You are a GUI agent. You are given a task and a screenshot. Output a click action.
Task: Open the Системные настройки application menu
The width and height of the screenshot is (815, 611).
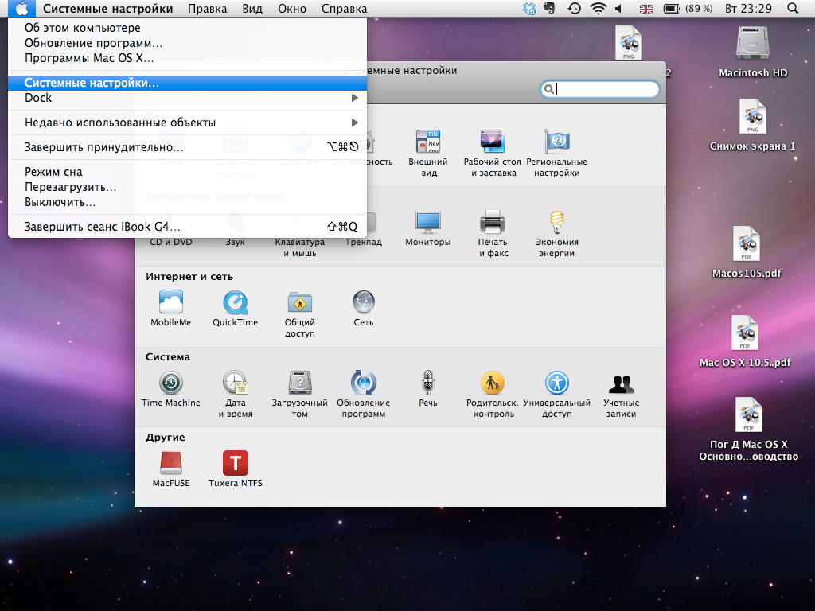pos(108,9)
